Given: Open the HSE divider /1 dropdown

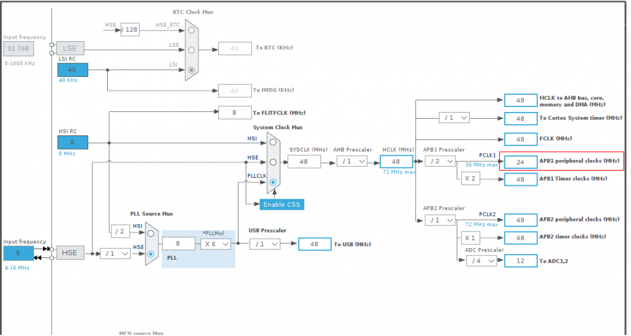Looking at the screenshot, I should 115,253.
